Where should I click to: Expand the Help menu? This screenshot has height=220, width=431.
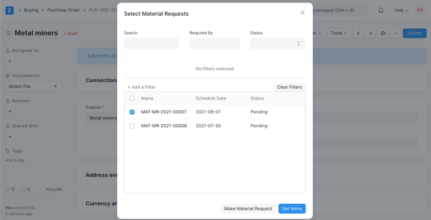[401, 10]
